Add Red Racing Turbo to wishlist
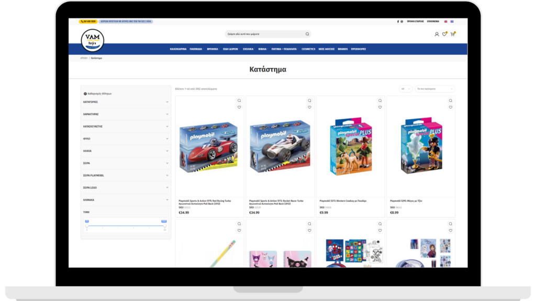Viewport: 536px width, 301px height. [x=239, y=107]
